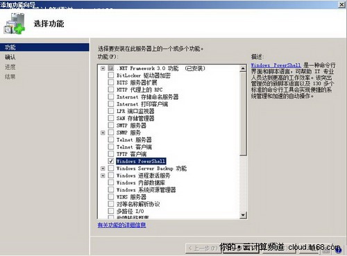Image resolution: width=347 pixels, height=256 pixels.
Task: Select the Telnet 客户端 row text
Action: coord(134,147)
